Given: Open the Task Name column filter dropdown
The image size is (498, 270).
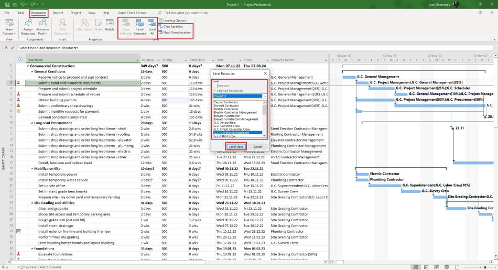Looking at the screenshot, I should coord(137,60).
